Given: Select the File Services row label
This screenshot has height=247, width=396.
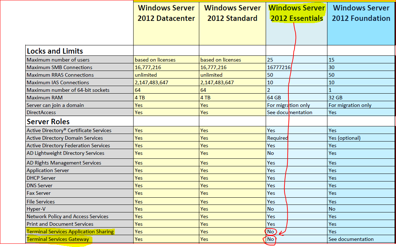Looking at the screenshot, I should coord(41,202).
